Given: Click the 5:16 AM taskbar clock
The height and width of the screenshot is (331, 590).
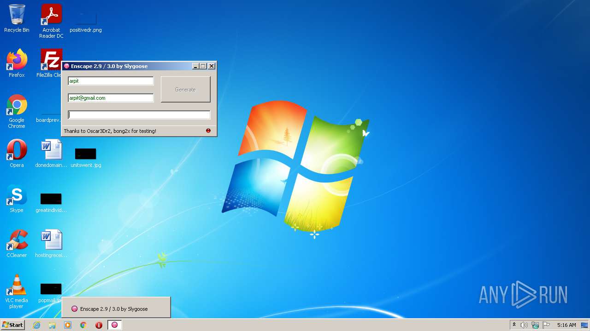Looking at the screenshot, I should 566,325.
